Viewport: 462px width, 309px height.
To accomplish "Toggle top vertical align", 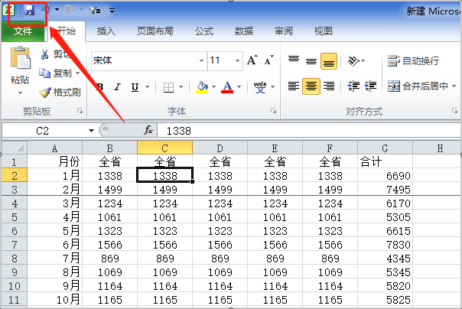I will click(x=294, y=60).
